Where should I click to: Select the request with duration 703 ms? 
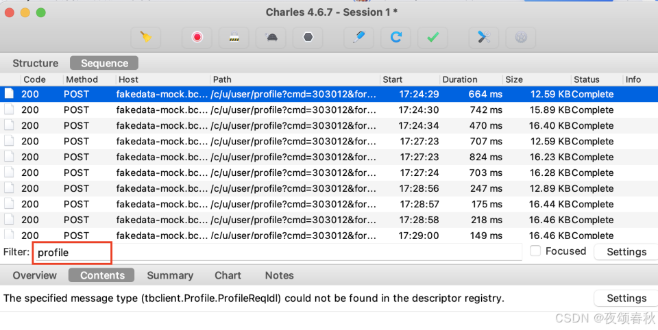pyautogui.click(x=329, y=173)
